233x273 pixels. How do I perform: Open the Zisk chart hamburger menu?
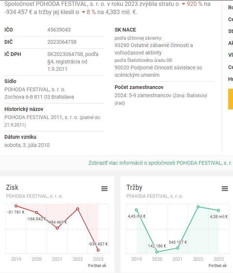coord(104,188)
